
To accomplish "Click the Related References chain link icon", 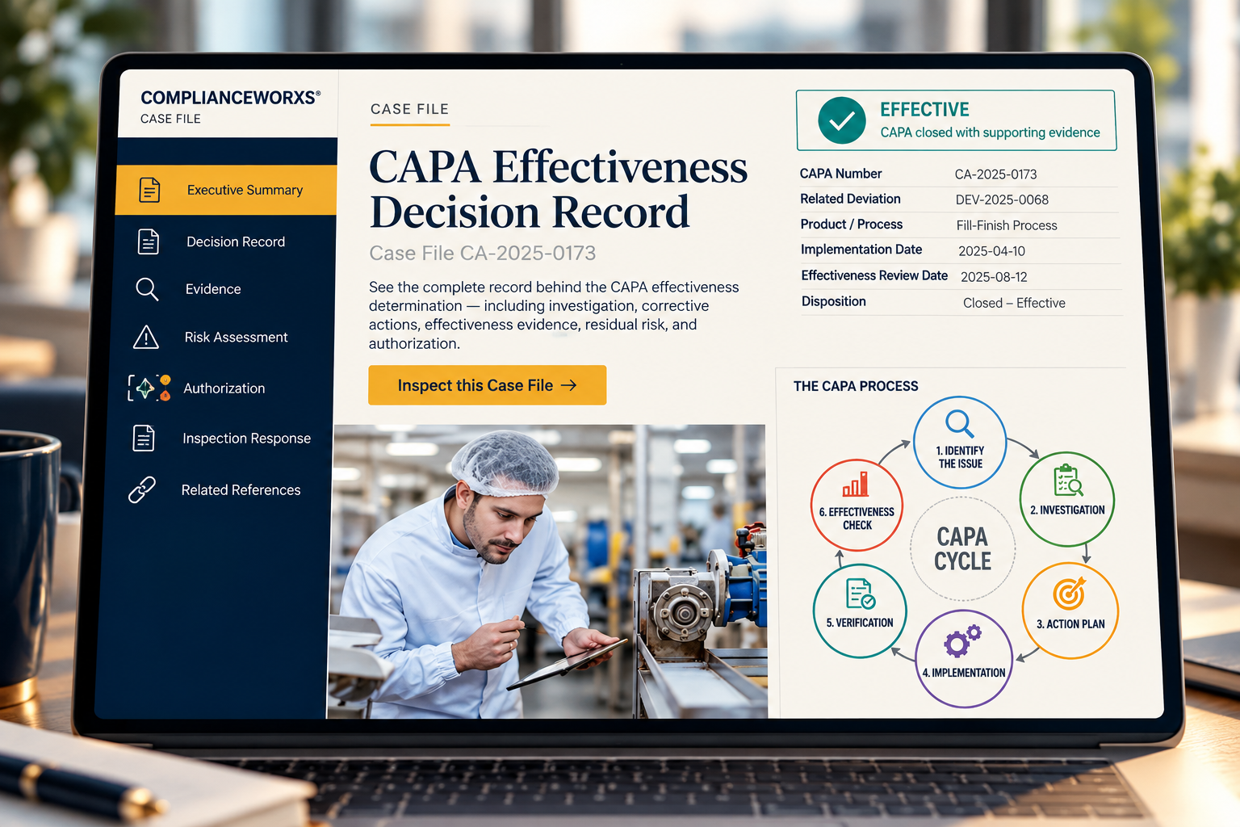I will (142, 489).
